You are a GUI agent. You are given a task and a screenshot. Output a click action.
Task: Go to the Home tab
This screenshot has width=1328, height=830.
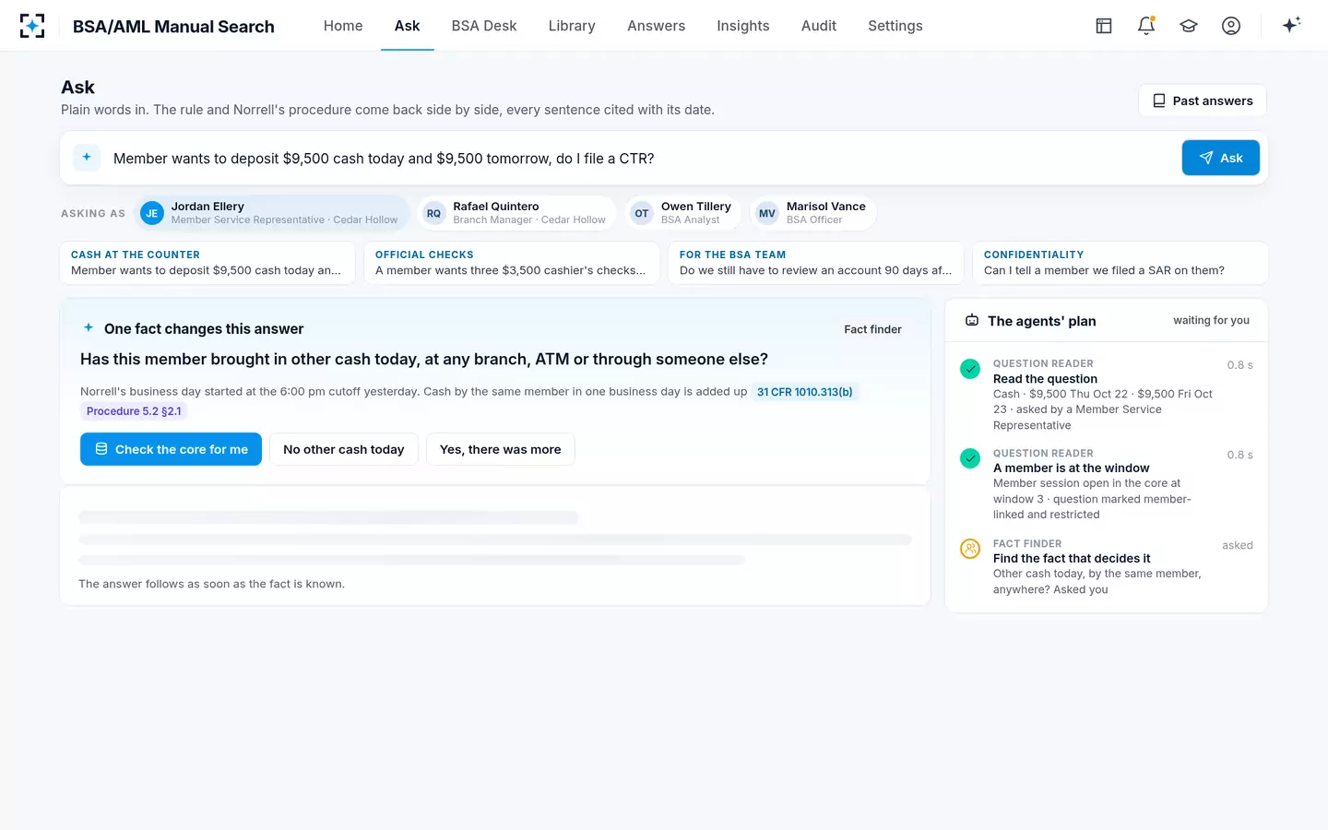click(x=343, y=26)
